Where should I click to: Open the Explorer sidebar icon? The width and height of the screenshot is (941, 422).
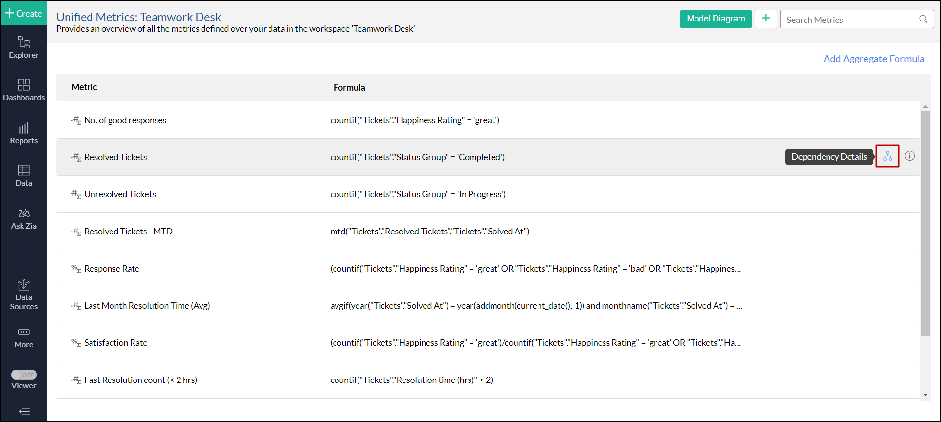[x=23, y=47]
